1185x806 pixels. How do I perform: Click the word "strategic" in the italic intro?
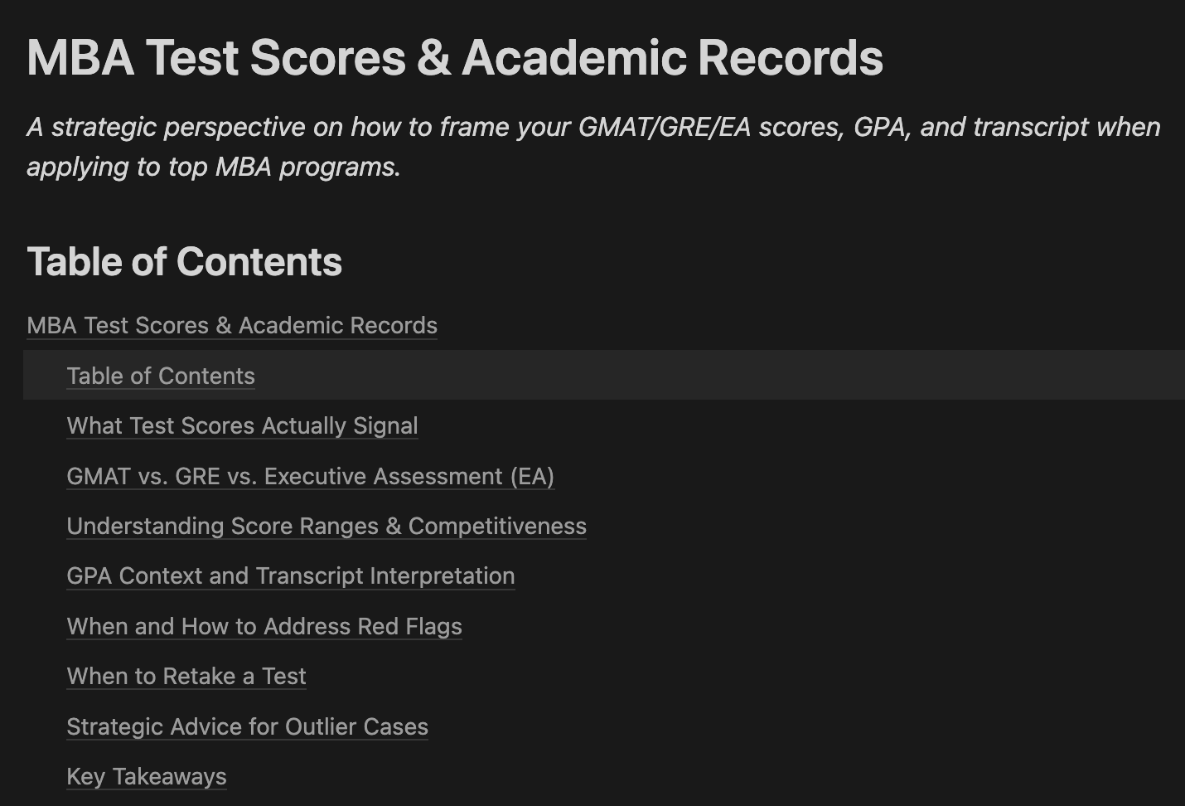point(103,127)
